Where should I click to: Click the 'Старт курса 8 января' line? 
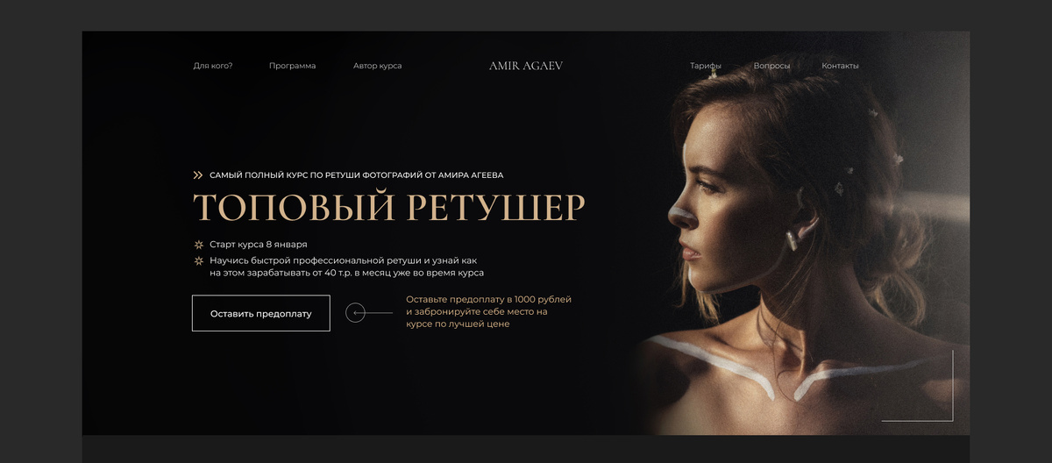258,245
